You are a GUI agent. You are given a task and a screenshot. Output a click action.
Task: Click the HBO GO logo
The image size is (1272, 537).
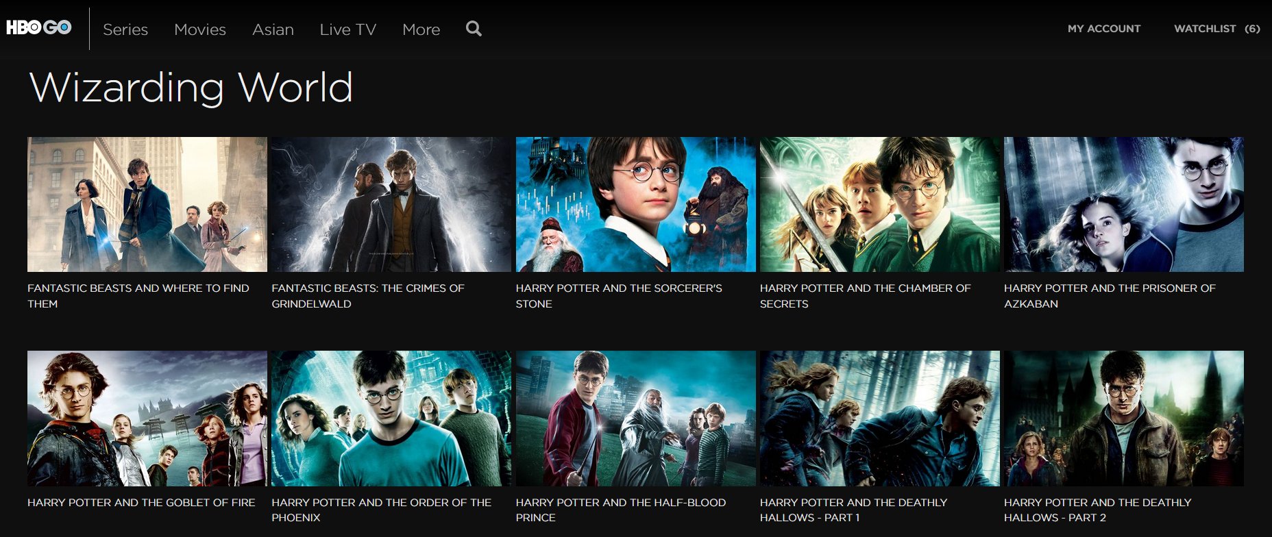coord(39,27)
